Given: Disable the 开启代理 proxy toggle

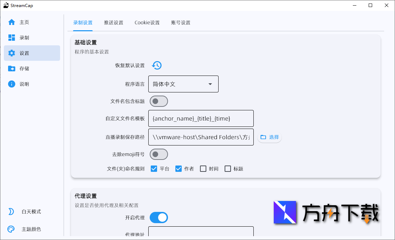Looking at the screenshot, I should (158, 218).
